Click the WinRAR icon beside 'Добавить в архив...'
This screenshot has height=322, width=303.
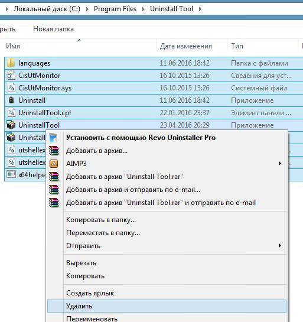[54, 151]
